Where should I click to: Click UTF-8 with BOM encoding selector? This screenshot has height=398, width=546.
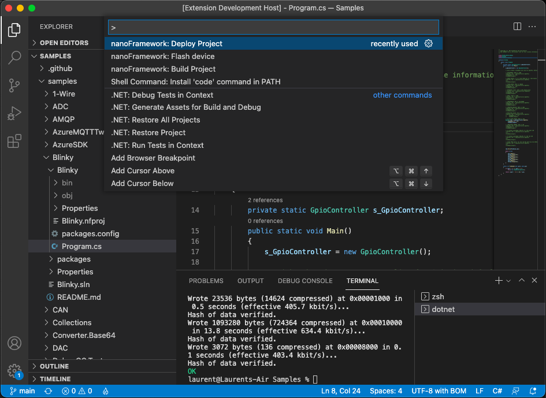point(439,391)
